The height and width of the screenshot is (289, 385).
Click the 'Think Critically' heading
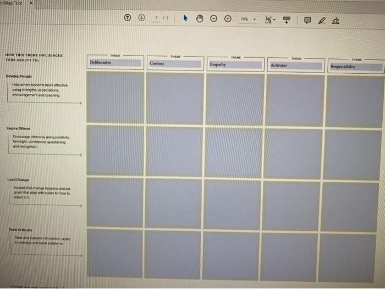click(x=20, y=230)
